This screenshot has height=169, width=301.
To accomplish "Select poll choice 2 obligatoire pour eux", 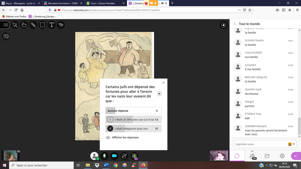I will click(133, 128).
